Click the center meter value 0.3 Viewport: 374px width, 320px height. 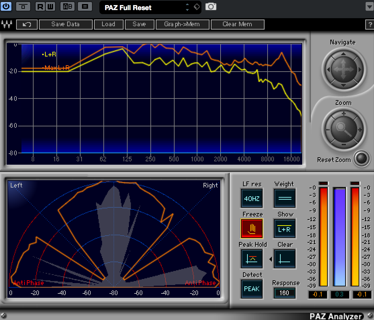[339, 294]
